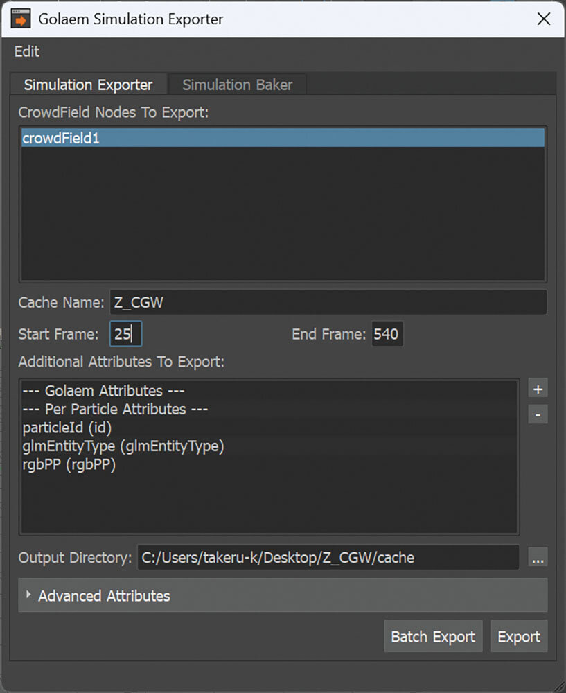Click the Batch Export button
The image size is (566, 693).
pos(433,636)
